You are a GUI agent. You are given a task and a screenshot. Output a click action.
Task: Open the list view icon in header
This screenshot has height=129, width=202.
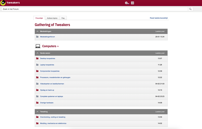coord(132,3)
